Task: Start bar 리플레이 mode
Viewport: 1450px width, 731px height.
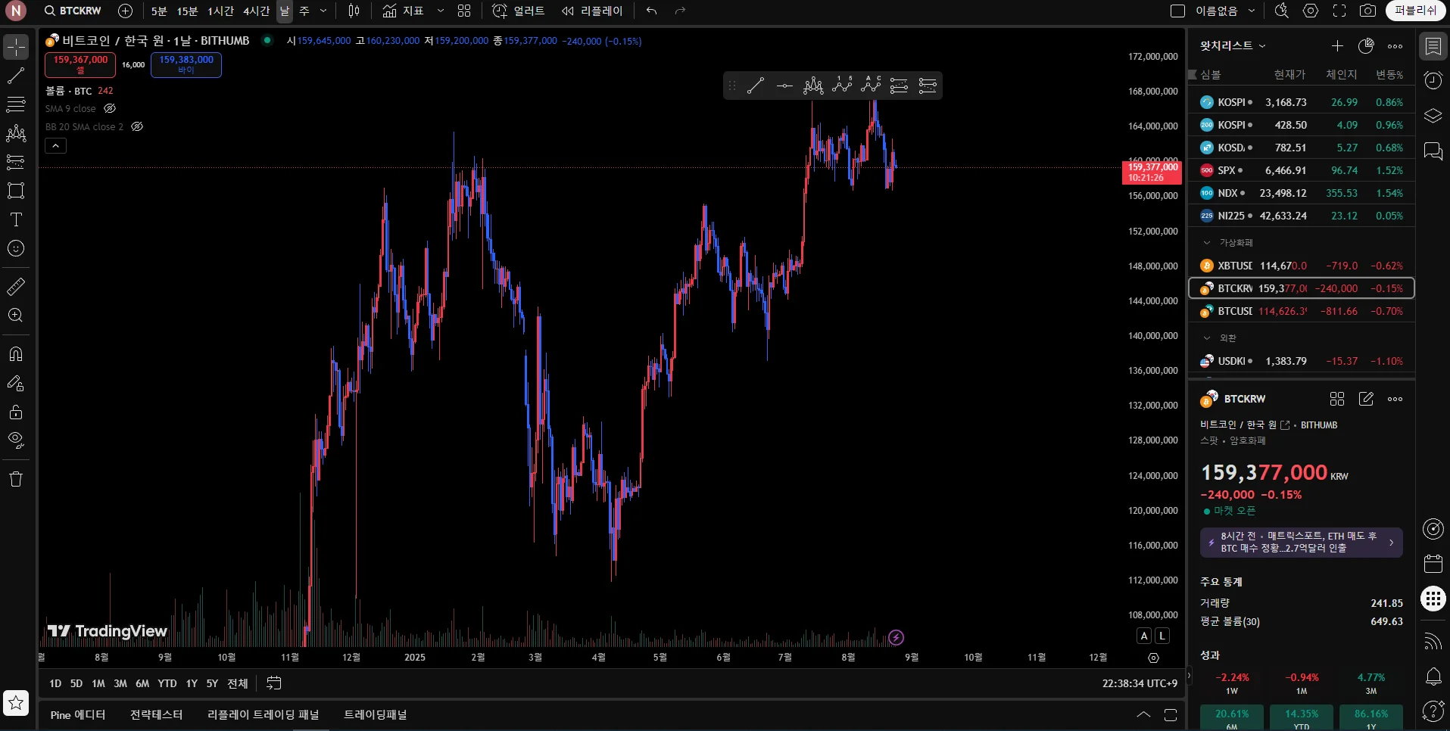Action: click(592, 11)
